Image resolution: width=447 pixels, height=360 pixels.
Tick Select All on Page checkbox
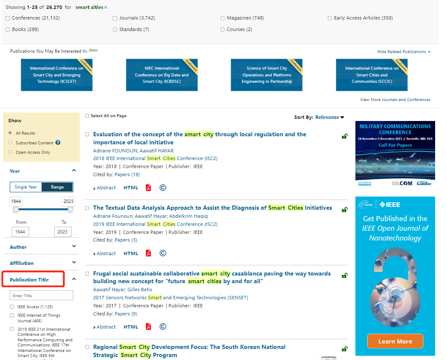click(87, 116)
